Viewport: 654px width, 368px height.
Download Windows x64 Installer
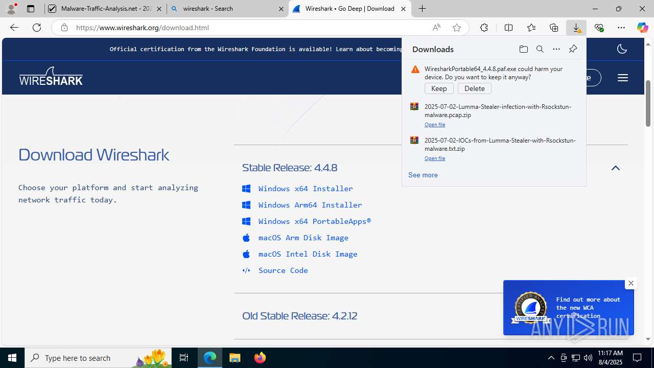pyautogui.click(x=306, y=189)
